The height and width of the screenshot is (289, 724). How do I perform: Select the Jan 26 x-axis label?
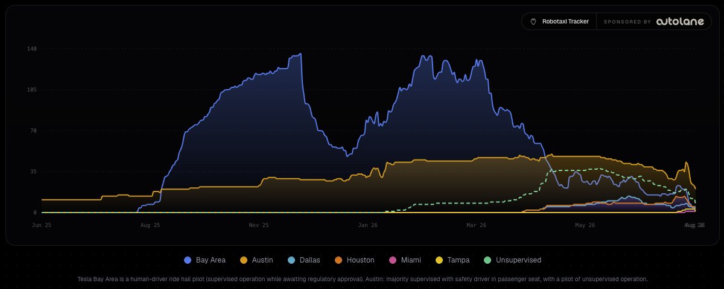[x=367, y=225]
